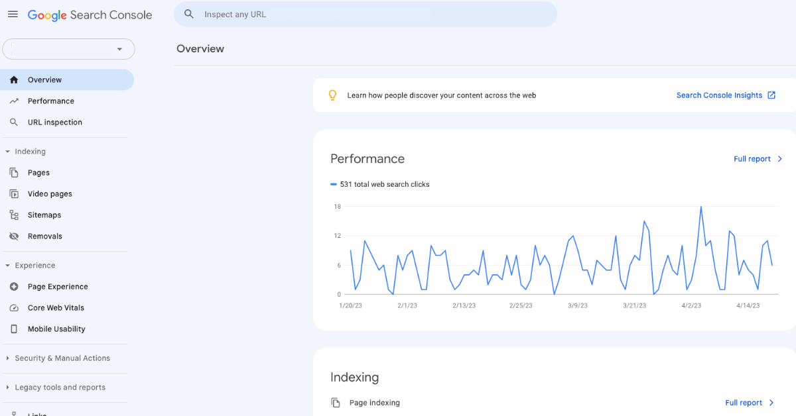
Task: Click the URL inspection magnifier icon
Action: pos(14,123)
